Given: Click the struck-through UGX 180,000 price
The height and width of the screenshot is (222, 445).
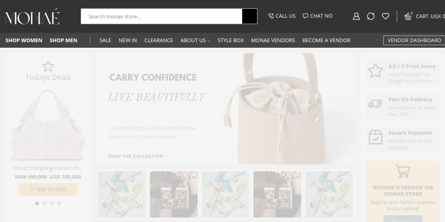Looking at the screenshot, I should pyautogui.click(x=31, y=177).
